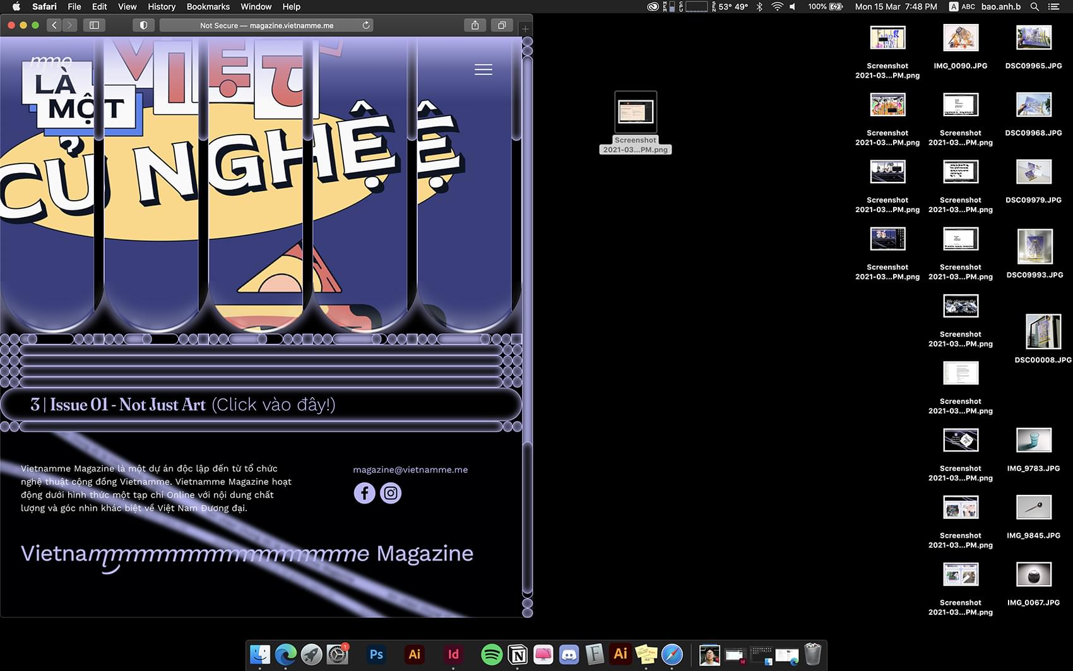Open the History menu

pyautogui.click(x=162, y=6)
